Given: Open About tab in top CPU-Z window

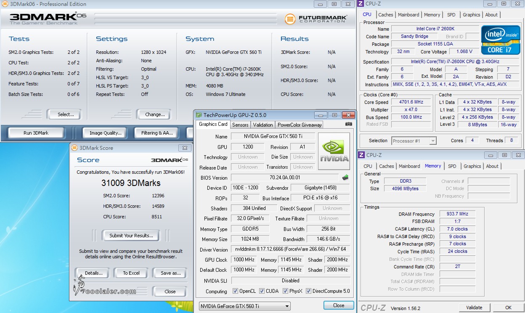Looking at the screenshot, I should (x=491, y=15).
